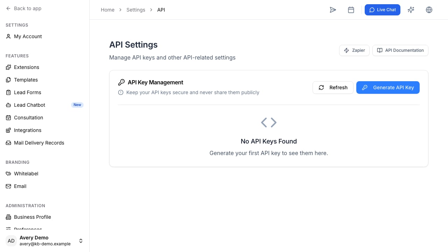Click Home in breadcrumb
The image size is (448, 252).
point(107,10)
